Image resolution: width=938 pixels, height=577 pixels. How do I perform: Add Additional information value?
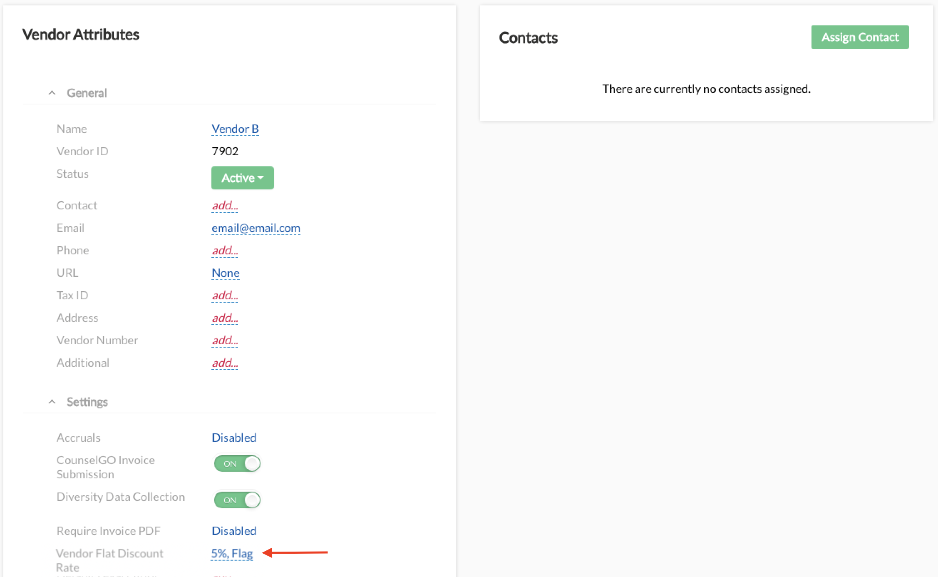pos(225,363)
